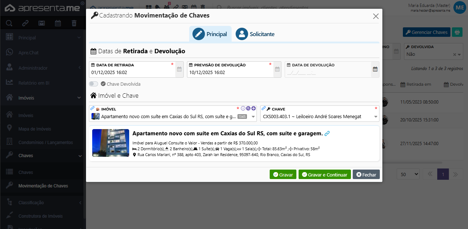Click the info icon in Imóvel field

(243, 108)
